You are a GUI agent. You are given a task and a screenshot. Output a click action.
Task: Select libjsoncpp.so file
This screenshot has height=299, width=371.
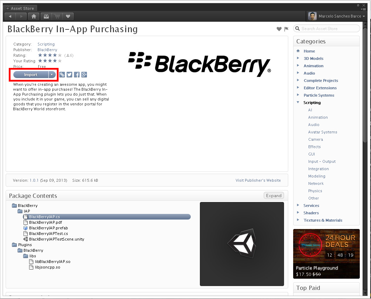48,267
